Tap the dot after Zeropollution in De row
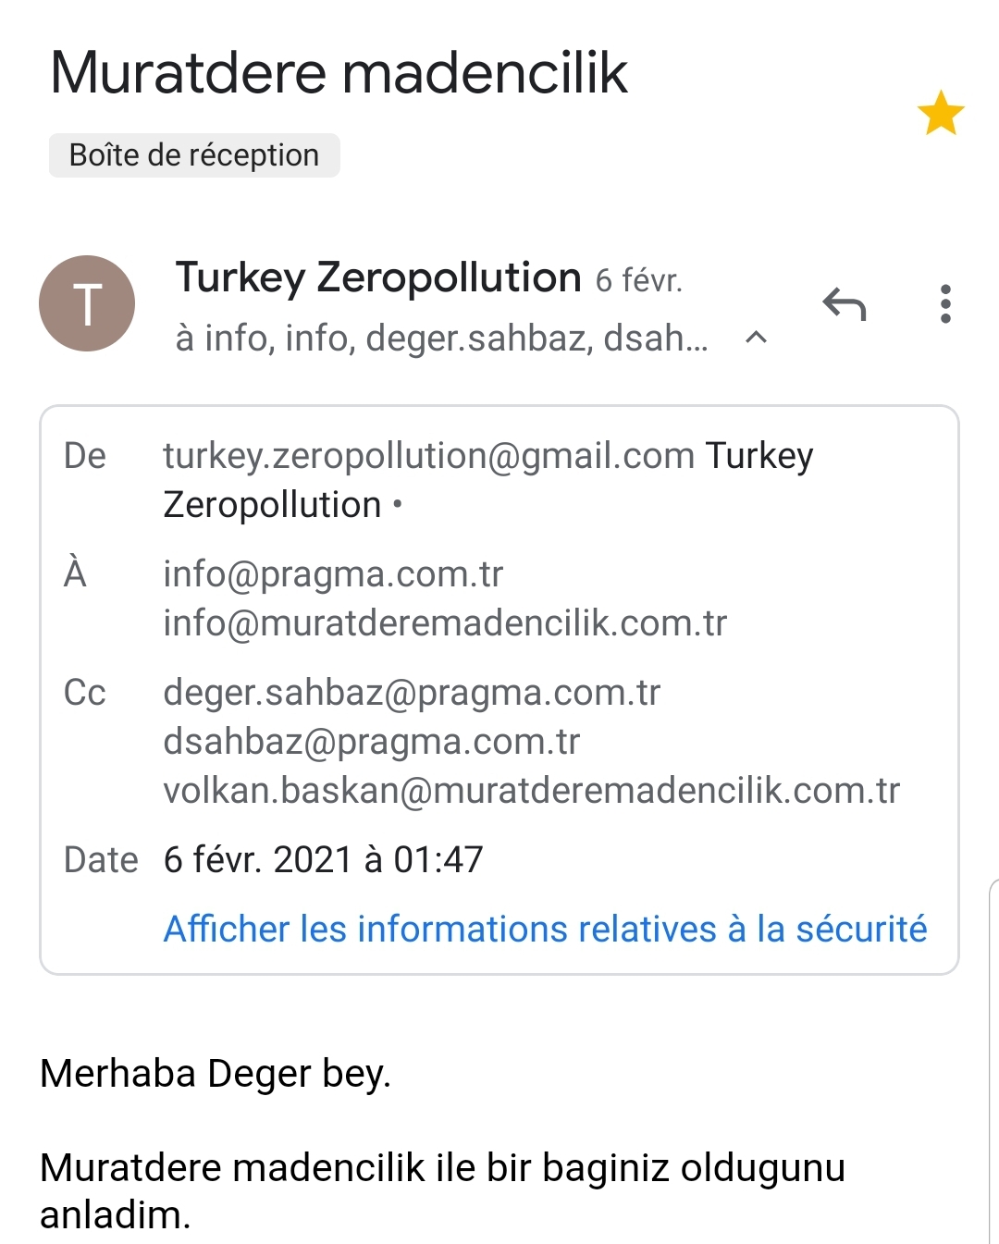 click(398, 505)
